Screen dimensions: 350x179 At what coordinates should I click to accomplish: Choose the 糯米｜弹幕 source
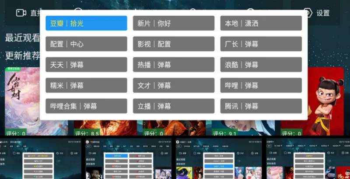86,85
